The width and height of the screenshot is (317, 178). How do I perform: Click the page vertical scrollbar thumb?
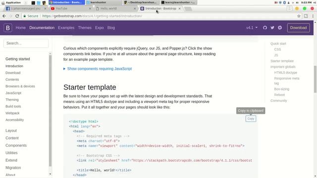[x=315, y=79]
